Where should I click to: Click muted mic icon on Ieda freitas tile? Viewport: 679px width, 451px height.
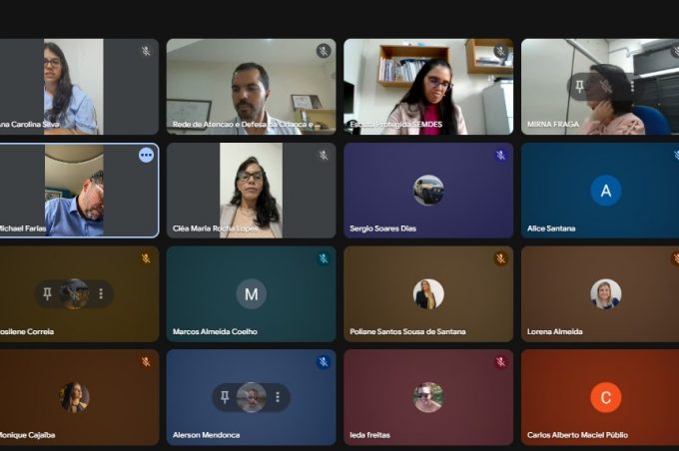(x=500, y=361)
